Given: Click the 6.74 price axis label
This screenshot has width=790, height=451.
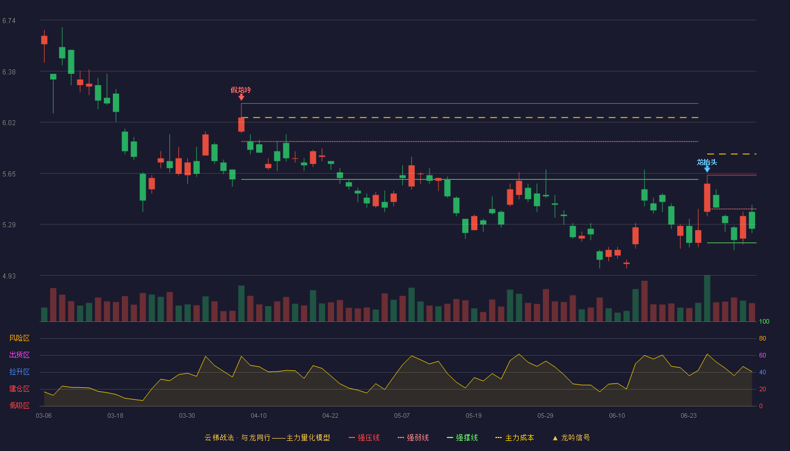Looking at the screenshot, I should 9,21.
